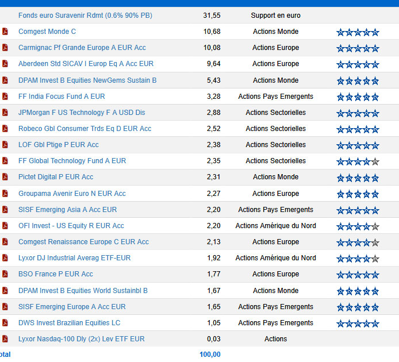The height and width of the screenshot is (362, 399).
Task: Select the 9,64 allocation value
Action: pos(213,64)
